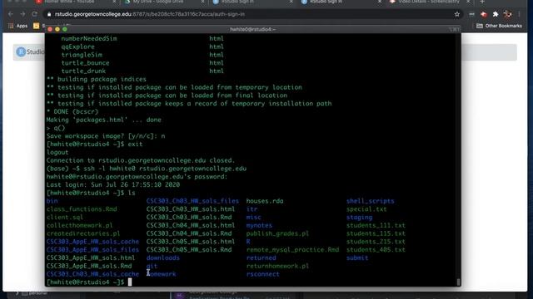Open the Other Bookmarks folder
Screen dimensions: 533x299
[499, 26]
